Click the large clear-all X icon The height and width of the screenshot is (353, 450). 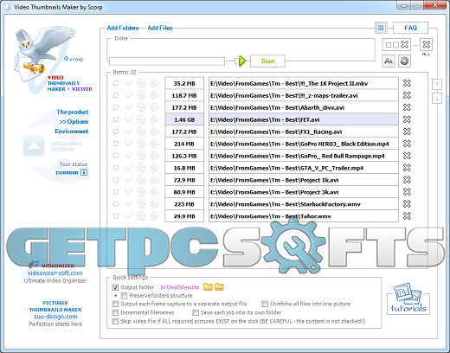tap(426, 45)
